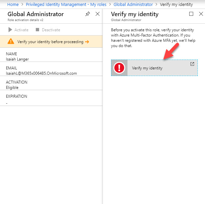Image resolution: width=205 pixels, height=204 pixels.
Task: Select the email IsaiahL@M365x006485.OnMicrosoft.com
Action: (x=41, y=73)
